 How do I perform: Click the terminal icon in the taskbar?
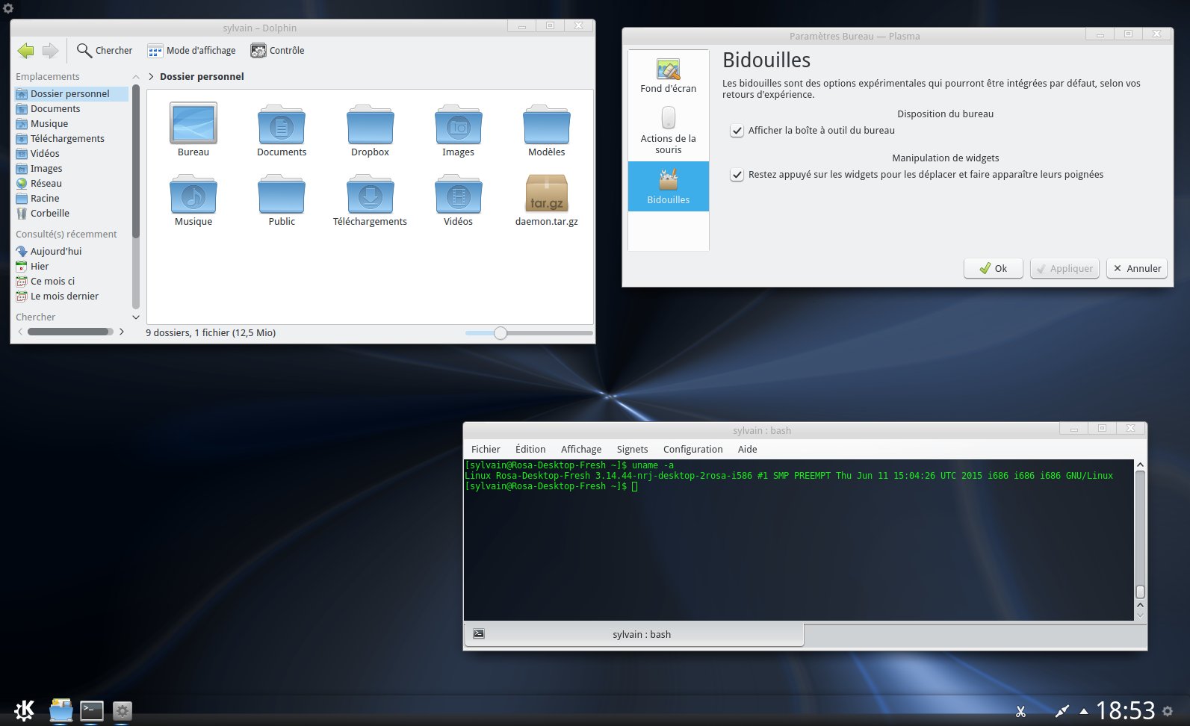pyautogui.click(x=92, y=710)
